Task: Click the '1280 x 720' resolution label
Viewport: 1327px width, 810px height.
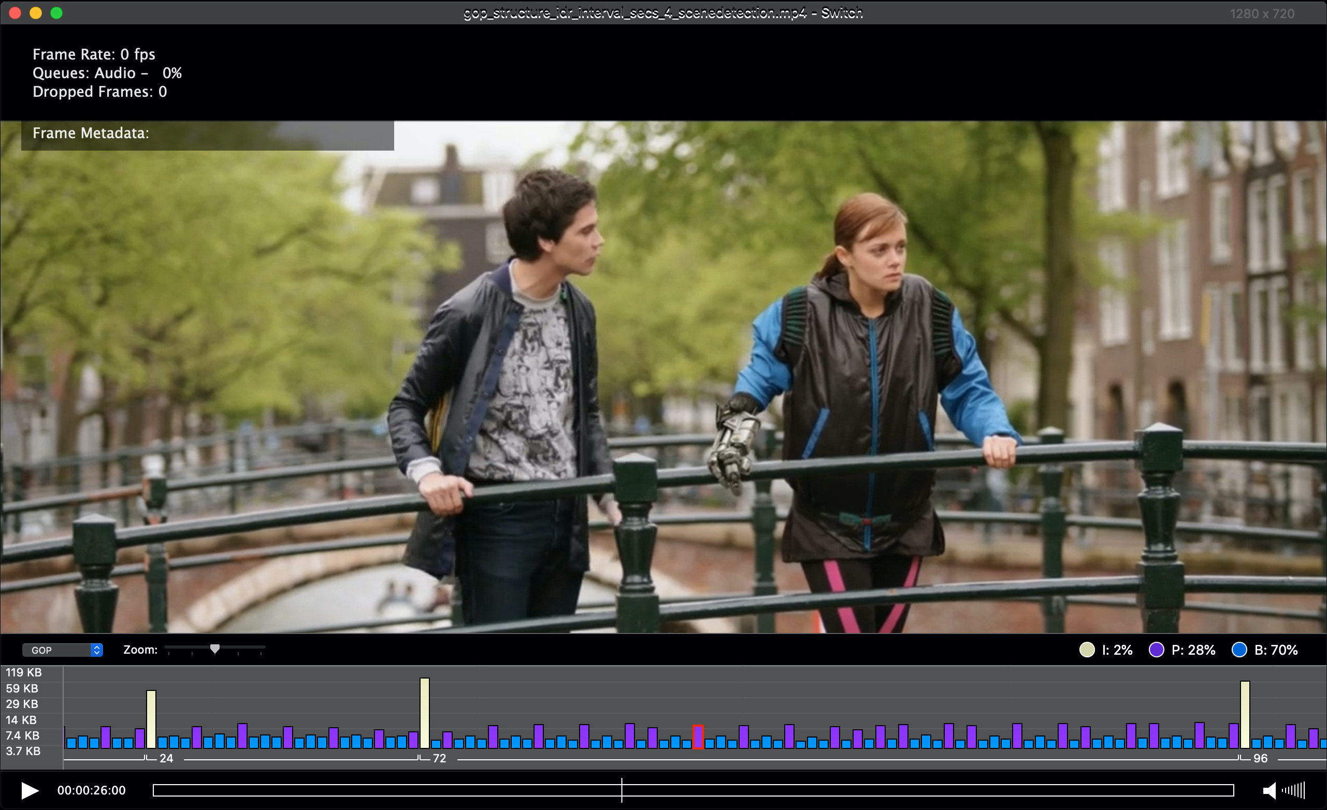Action: tap(1262, 13)
